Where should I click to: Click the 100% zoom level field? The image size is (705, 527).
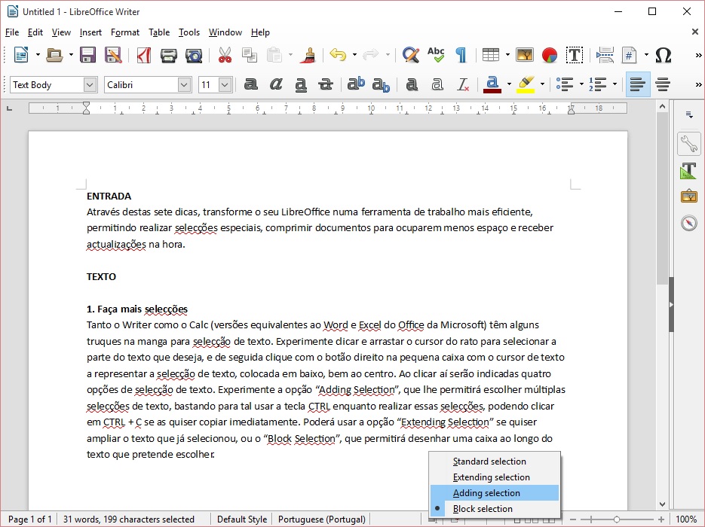point(686,519)
